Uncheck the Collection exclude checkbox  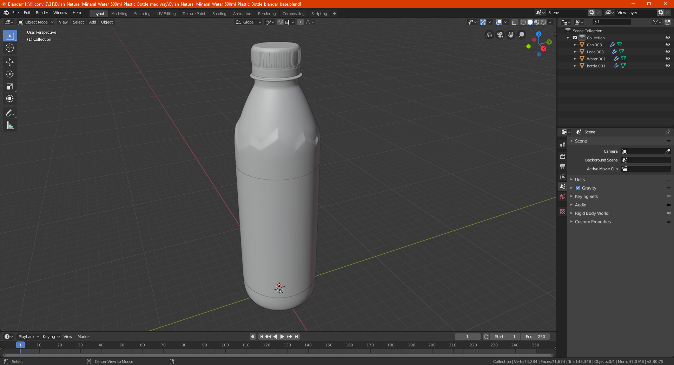coord(575,38)
